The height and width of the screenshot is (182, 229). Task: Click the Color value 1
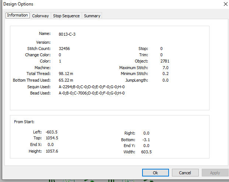click(60, 61)
